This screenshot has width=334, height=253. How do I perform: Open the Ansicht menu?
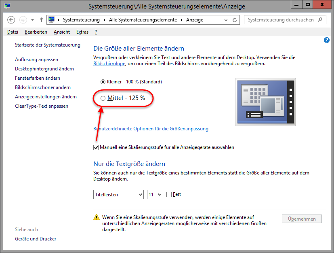(x=61, y=32)
